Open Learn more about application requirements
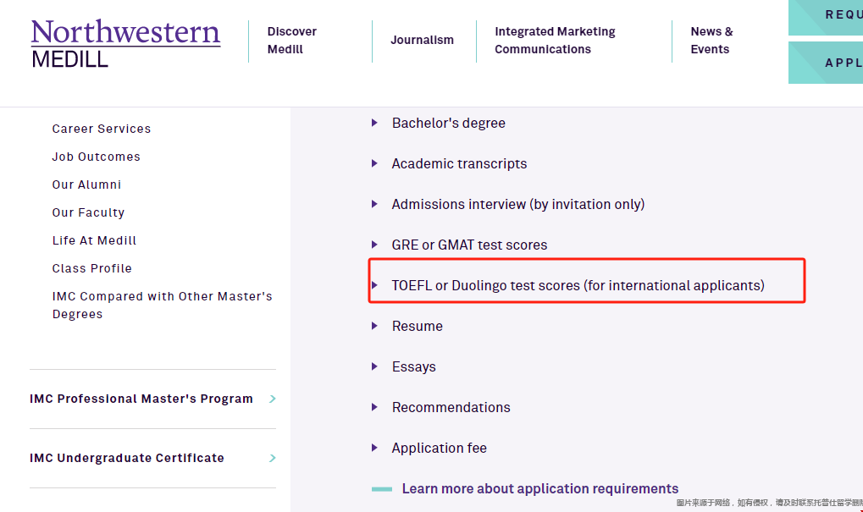Screen dimensions: 863x512 pos(540,489)
